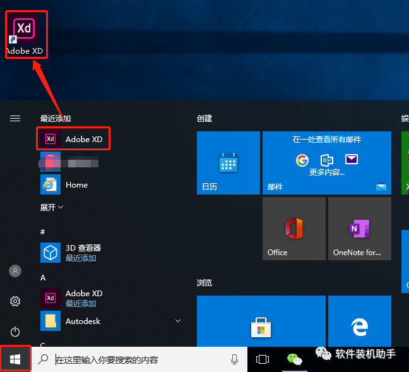
Task: Click the A letter group header
Action: pos(43,277)
